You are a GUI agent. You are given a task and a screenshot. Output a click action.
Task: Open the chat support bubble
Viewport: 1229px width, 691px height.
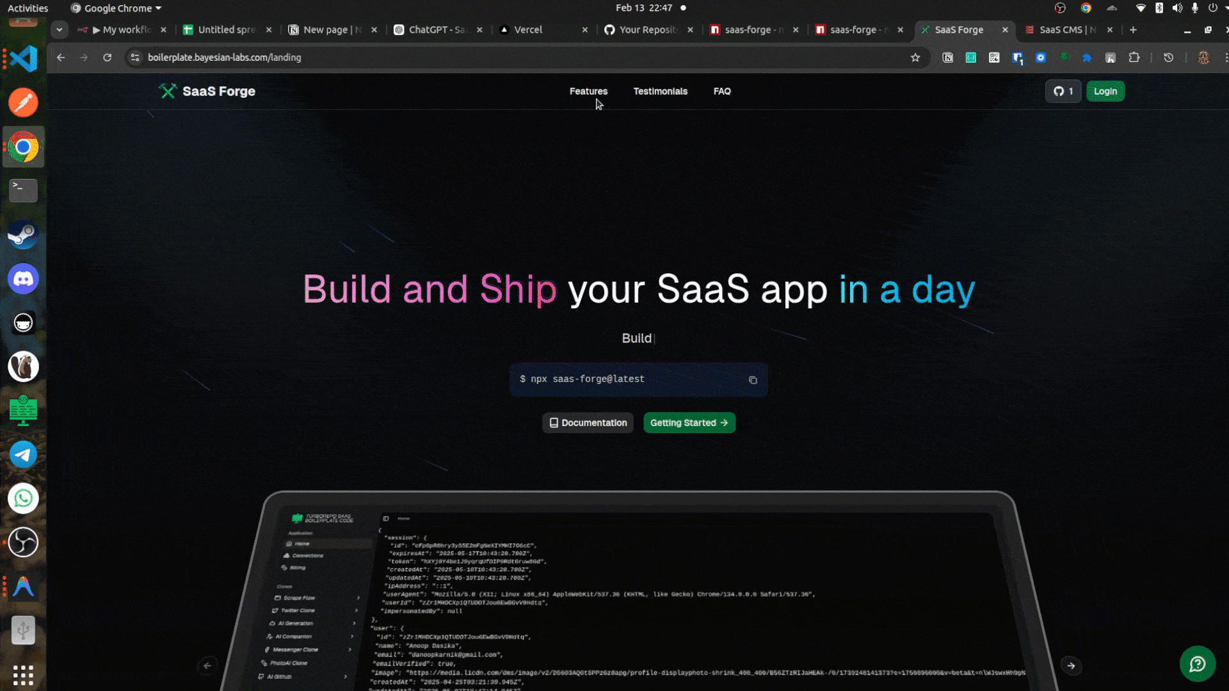[1197, 664]
